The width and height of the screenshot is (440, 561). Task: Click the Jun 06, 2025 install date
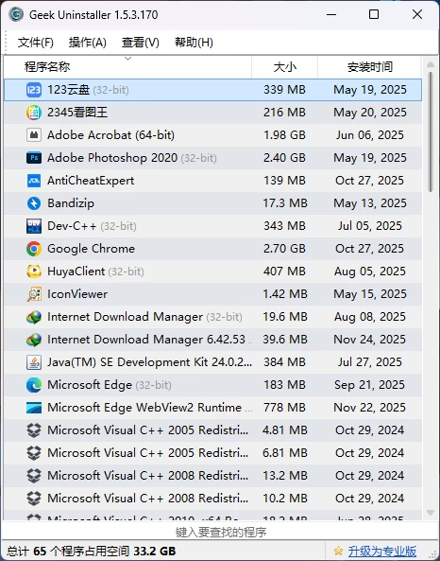[x=369, y=135]
